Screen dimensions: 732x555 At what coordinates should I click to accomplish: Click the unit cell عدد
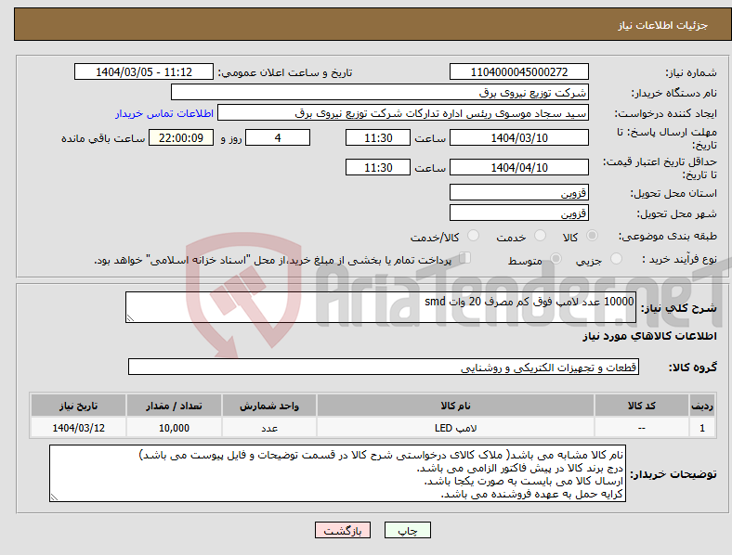click(269, 428)
